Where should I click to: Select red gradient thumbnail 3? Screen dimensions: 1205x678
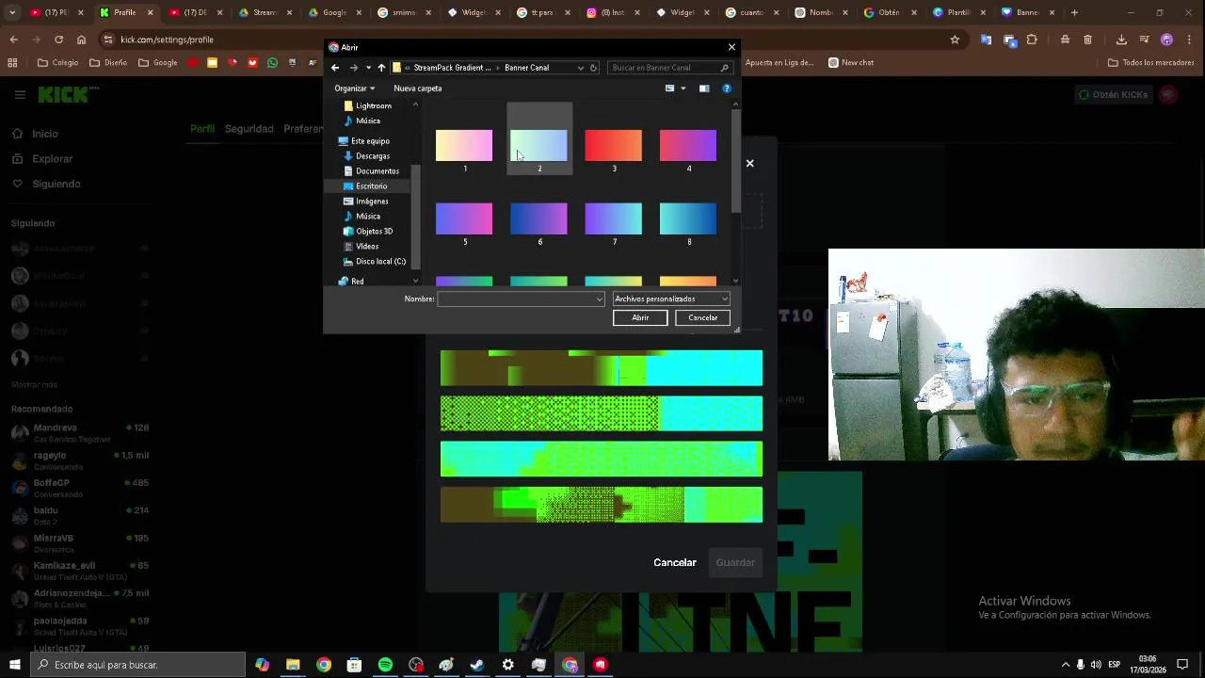click(614, 147)
